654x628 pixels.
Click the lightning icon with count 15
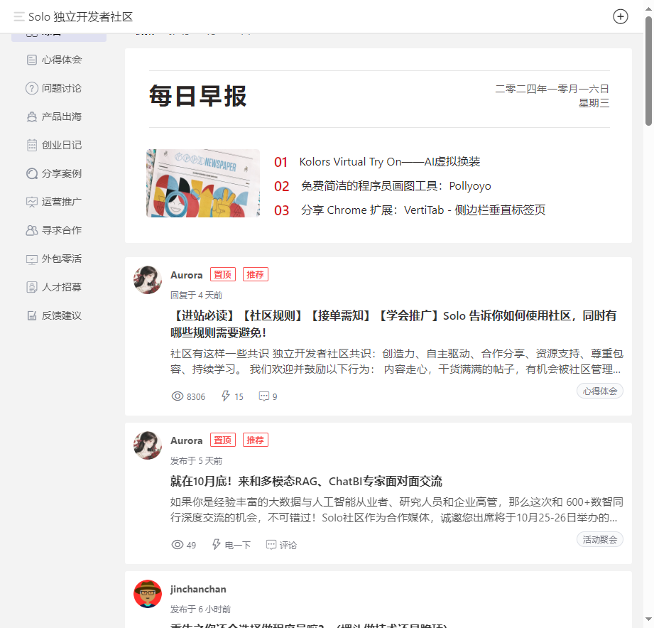(x=226, y=396)
